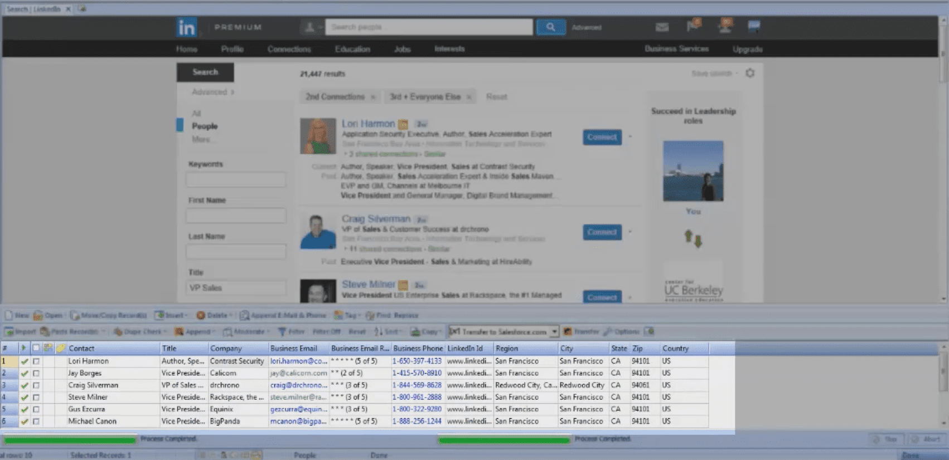
Task: Click Move/Copy Record(s) in toolbar
Action: click(108, 315)
